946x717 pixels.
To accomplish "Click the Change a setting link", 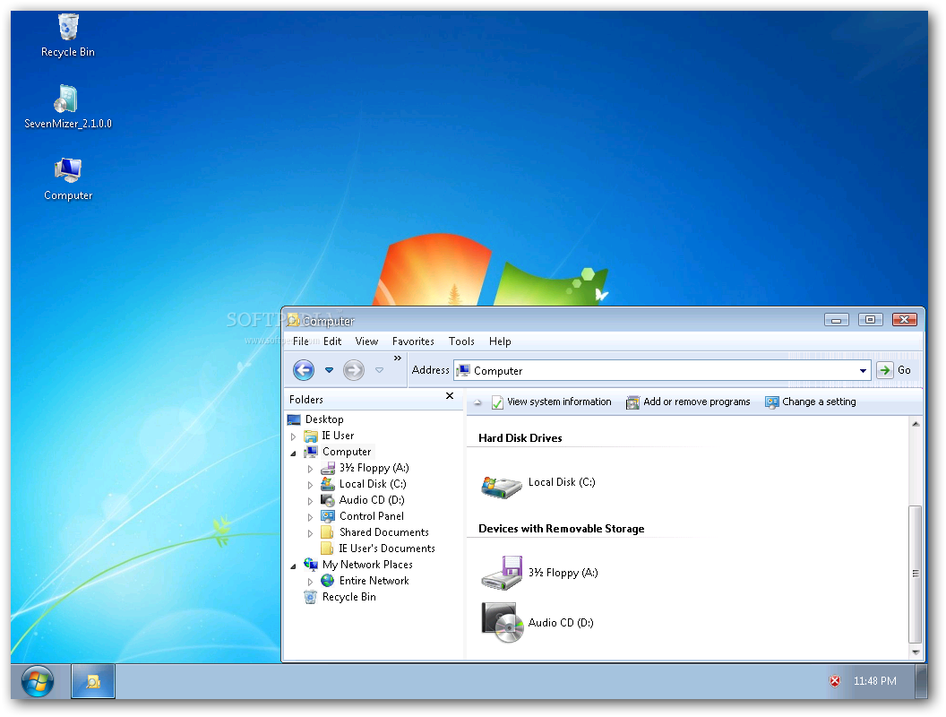I will pyautogui.click(x=820, y=402).
